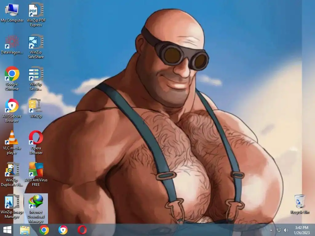Viewport: 315px width, 236px height.
Task: Show hidden system tray icons arrow
Action: pos(271,230)
